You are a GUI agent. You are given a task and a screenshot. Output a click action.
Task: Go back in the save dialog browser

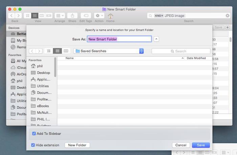(33, 51)
